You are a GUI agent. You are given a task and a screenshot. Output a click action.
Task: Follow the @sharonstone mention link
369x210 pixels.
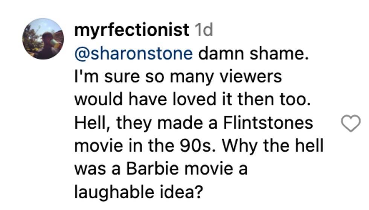134,53
